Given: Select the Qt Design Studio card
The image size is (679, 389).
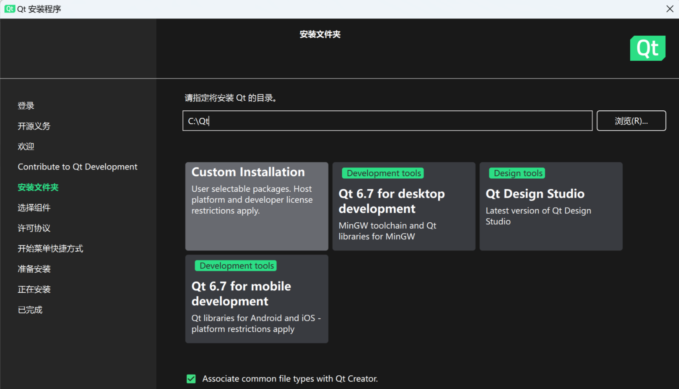Looking at the screenshot, I should (551, 206).
